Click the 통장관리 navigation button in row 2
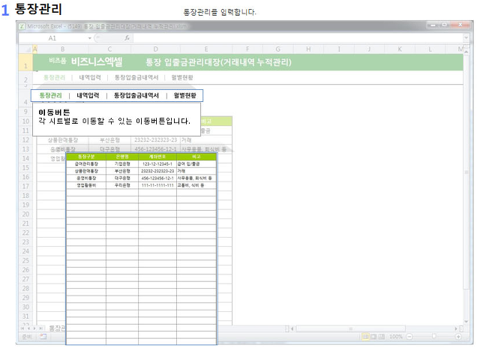The width and height of the screenshot is (480, 351). pyautogui.click(x=54, y=77)
